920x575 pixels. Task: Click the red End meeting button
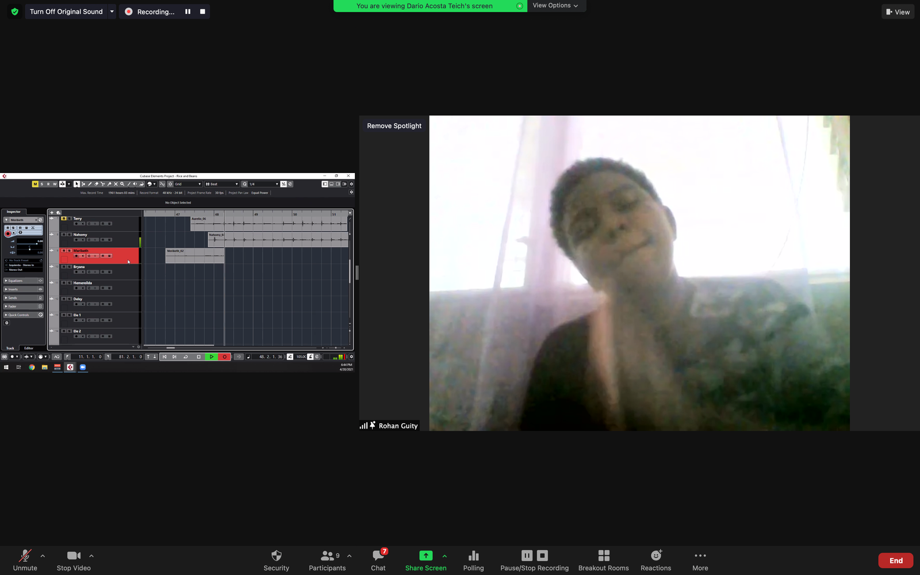[x=895, y=561]
